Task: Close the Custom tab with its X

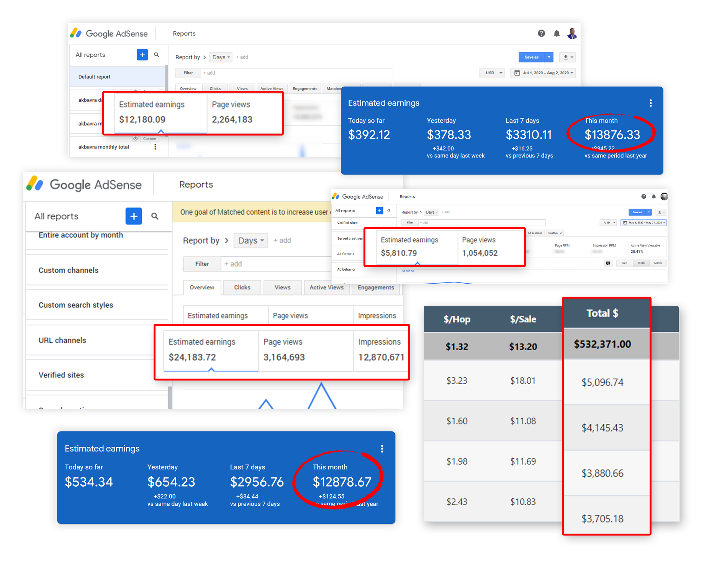Action: [561, 233]
